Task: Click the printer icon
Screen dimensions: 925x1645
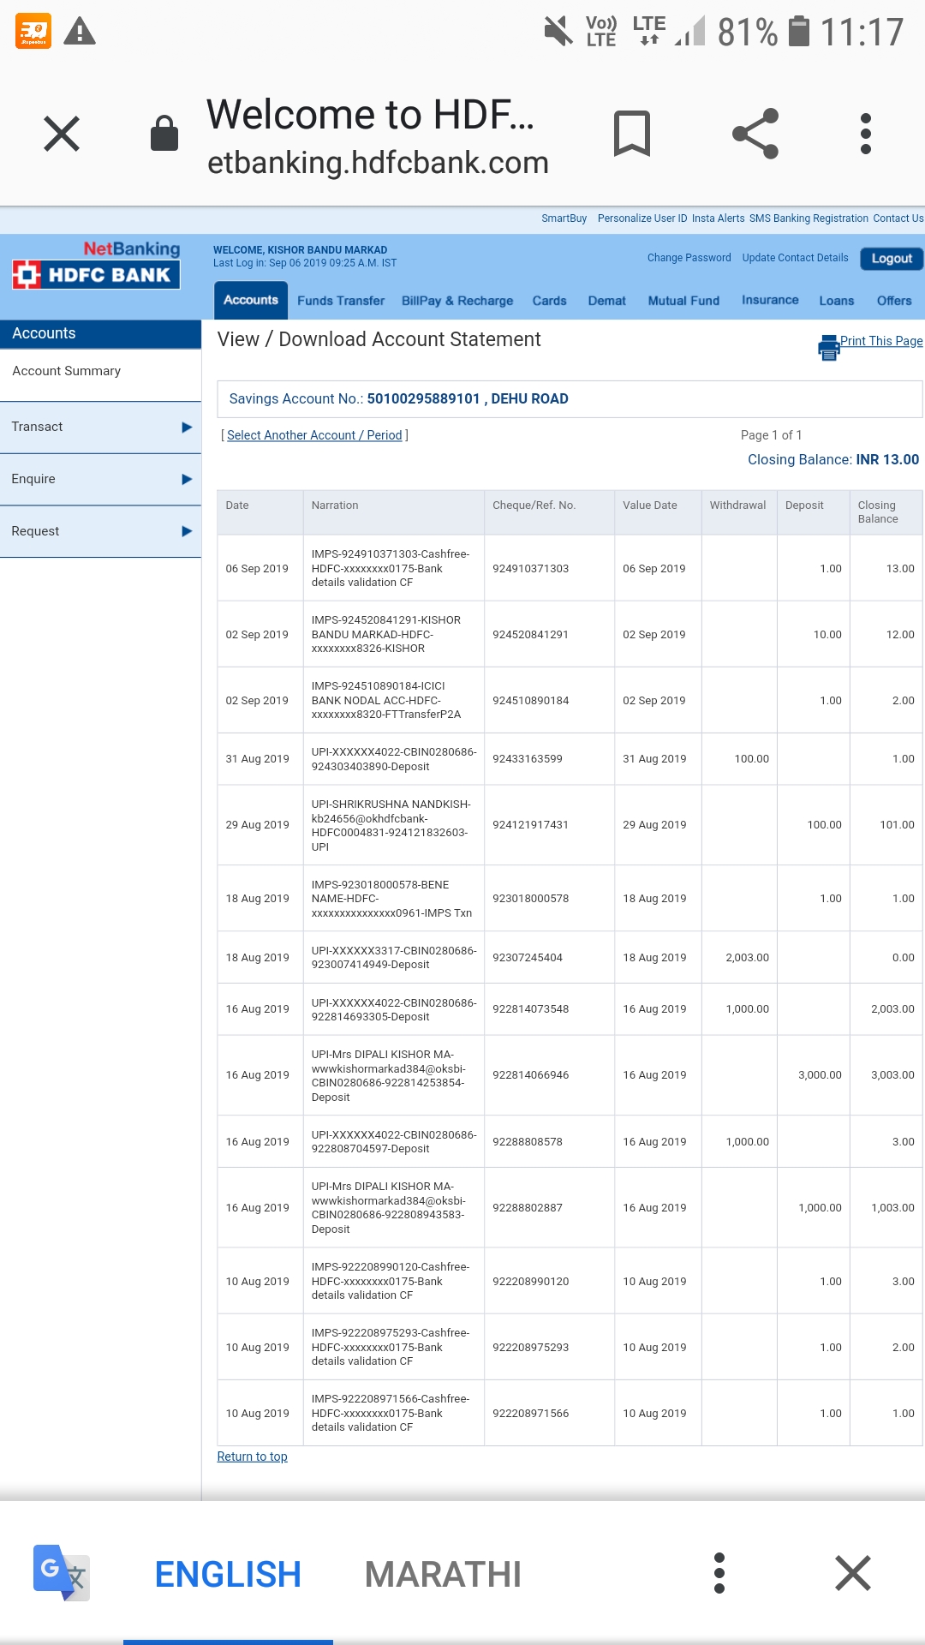Action: click(x=829, y=347)
